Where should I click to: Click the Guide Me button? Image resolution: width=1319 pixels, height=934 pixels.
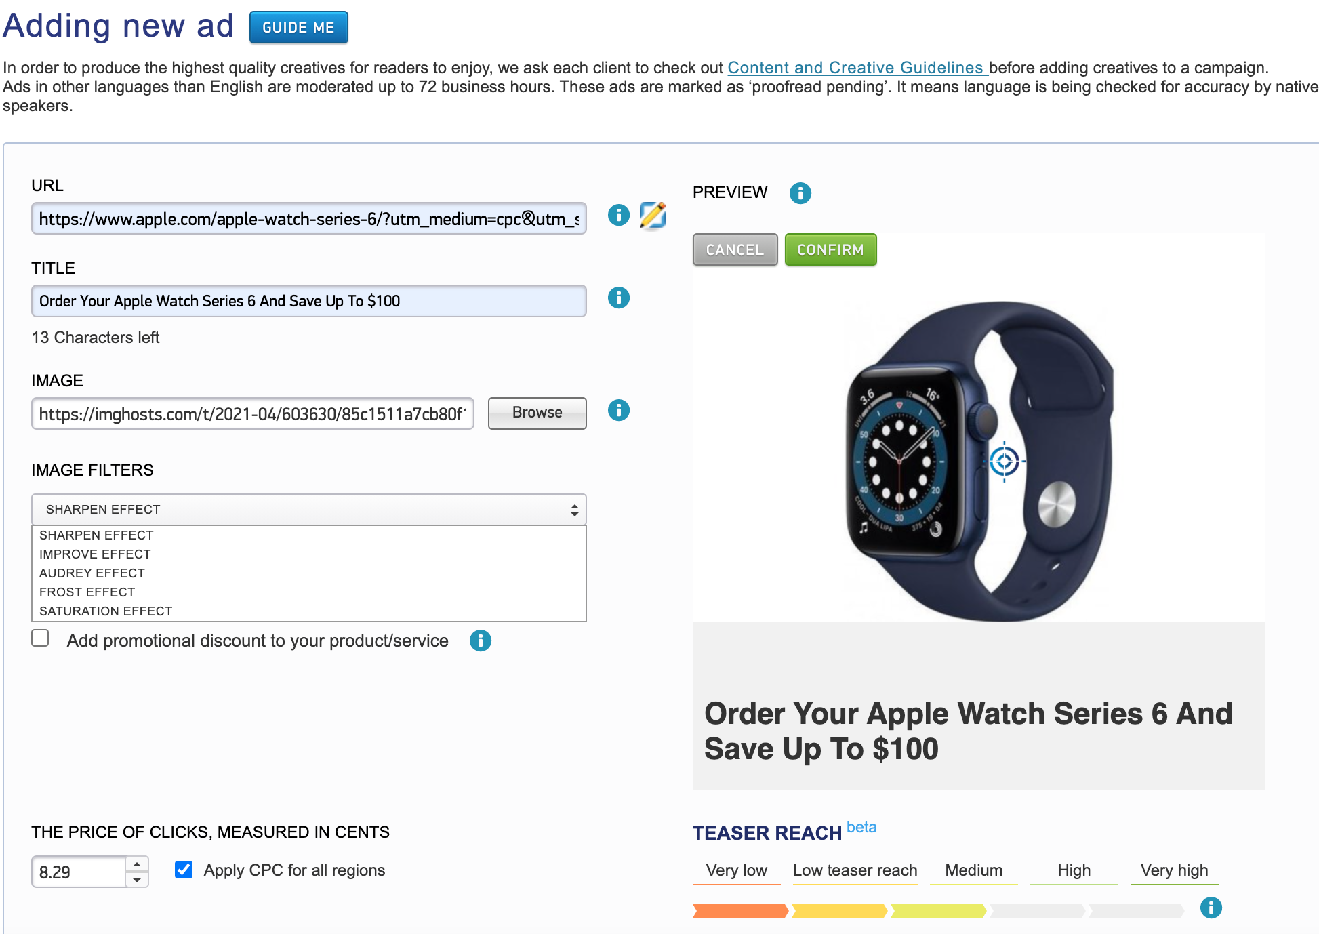(x=298, y=28)
